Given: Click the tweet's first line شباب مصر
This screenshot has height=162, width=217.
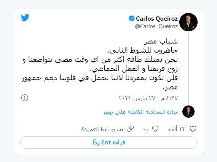Looking at the screenshot, I should pyautogui.click(x=161, y=41).
